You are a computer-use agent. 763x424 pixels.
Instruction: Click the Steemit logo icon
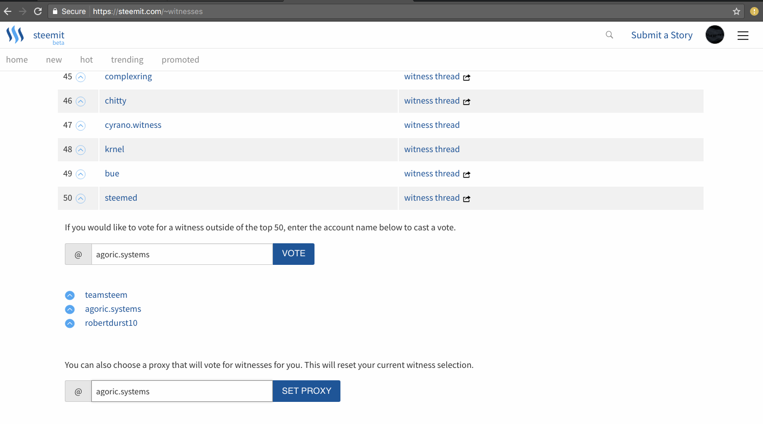click(x=15, y=35)
